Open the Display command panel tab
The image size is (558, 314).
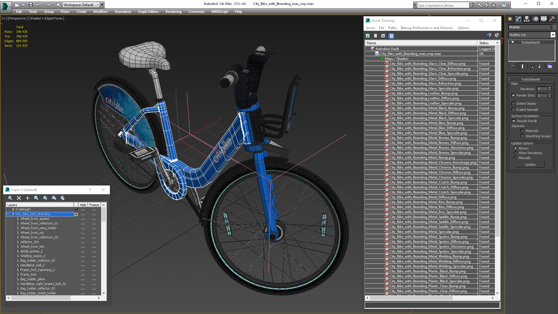544,19
